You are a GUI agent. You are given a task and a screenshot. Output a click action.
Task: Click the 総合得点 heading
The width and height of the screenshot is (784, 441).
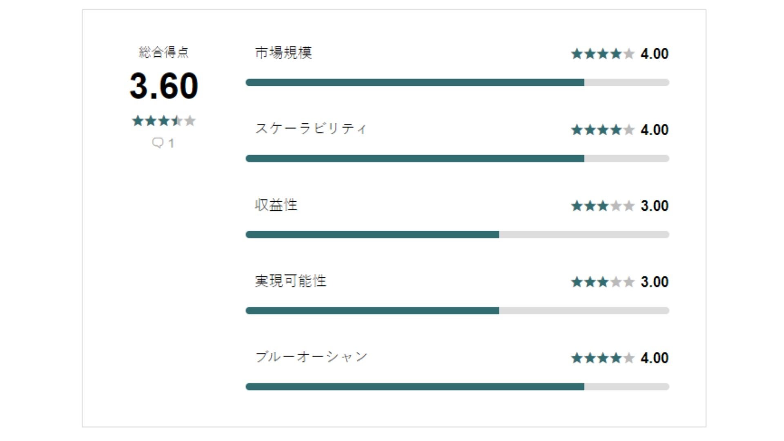pos(164,52)
